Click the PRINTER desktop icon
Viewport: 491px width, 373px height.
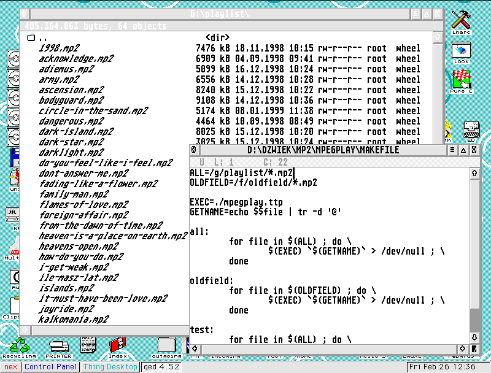point(59,347)
